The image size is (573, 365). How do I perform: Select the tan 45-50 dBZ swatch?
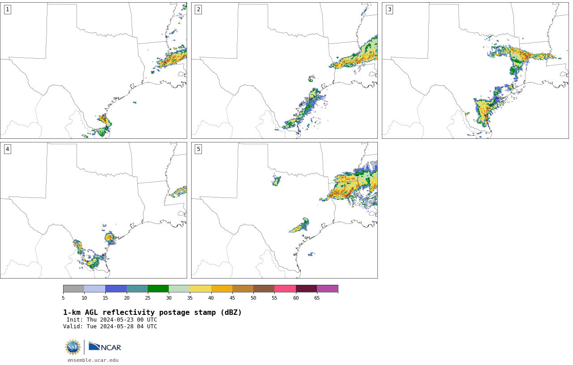pyautogui.click(x=243, y=288)
